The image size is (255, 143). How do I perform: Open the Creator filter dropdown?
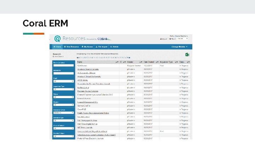(64, 105)
